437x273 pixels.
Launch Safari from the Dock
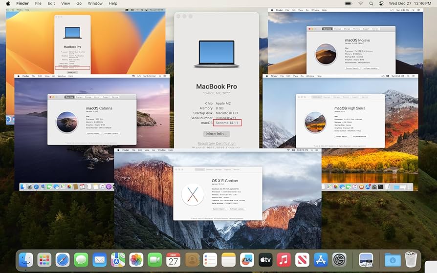[63, 260]
